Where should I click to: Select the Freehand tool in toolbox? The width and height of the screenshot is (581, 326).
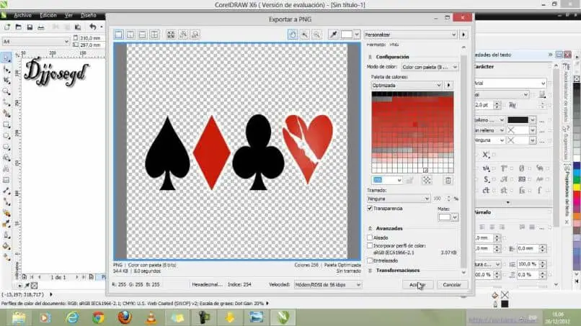click(x=6, y=102)
